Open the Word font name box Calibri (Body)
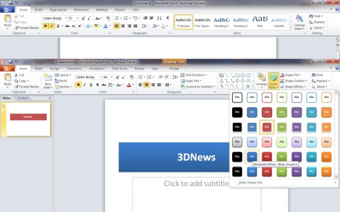Screen dimensions: 340x212 click(x=55, y=18)
